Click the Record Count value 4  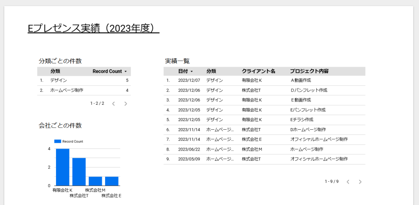click(127, 90)
